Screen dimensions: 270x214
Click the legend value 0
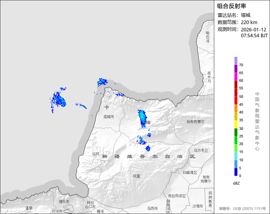[240, 176]
